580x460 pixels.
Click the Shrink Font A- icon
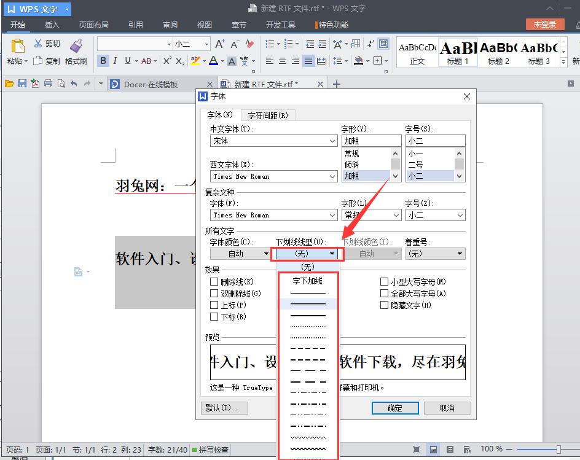coord(235,44)
